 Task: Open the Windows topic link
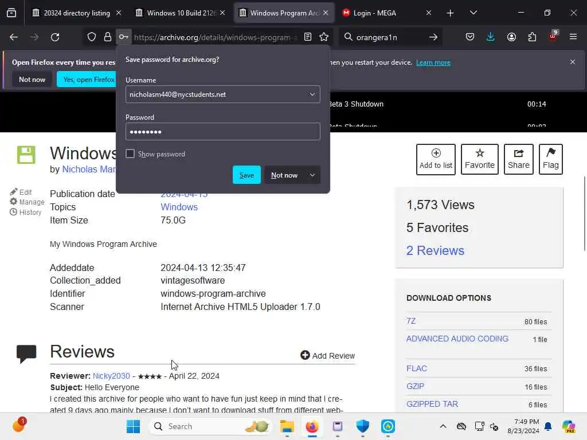click(x=179, y=207)
